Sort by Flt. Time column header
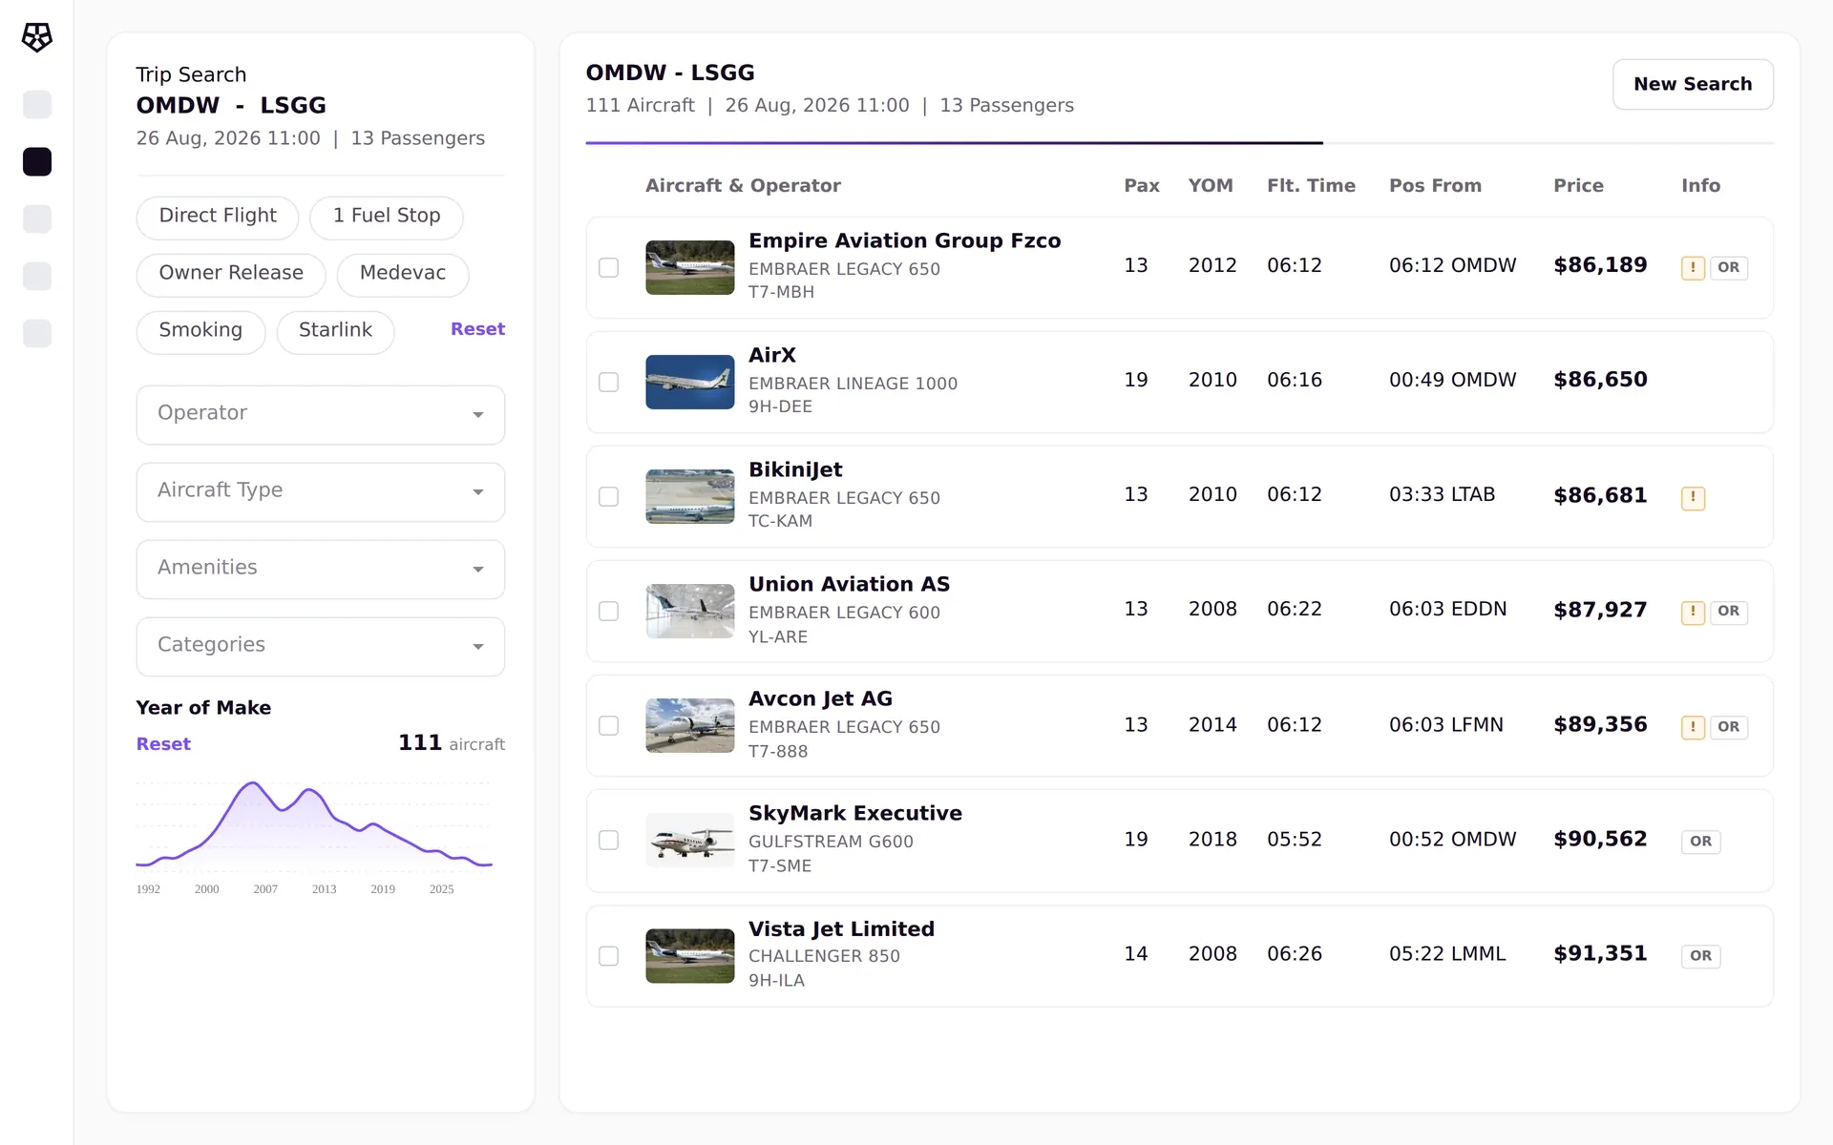 point(1311,186)
